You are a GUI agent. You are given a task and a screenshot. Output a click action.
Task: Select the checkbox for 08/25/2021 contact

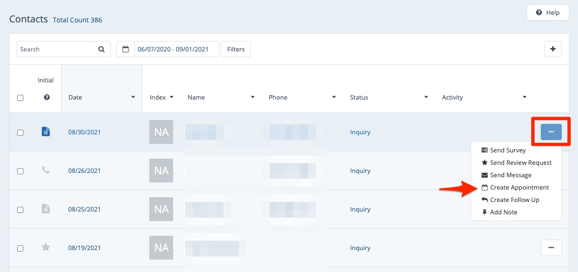[x=20, y=210]
